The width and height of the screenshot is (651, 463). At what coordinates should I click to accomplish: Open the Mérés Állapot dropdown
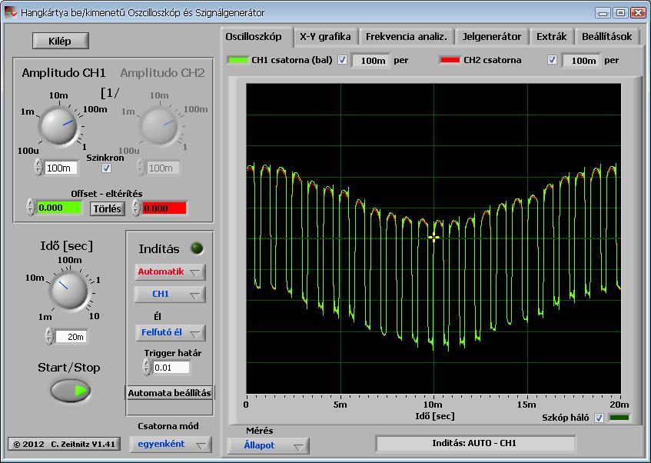[x=267, y=445]
